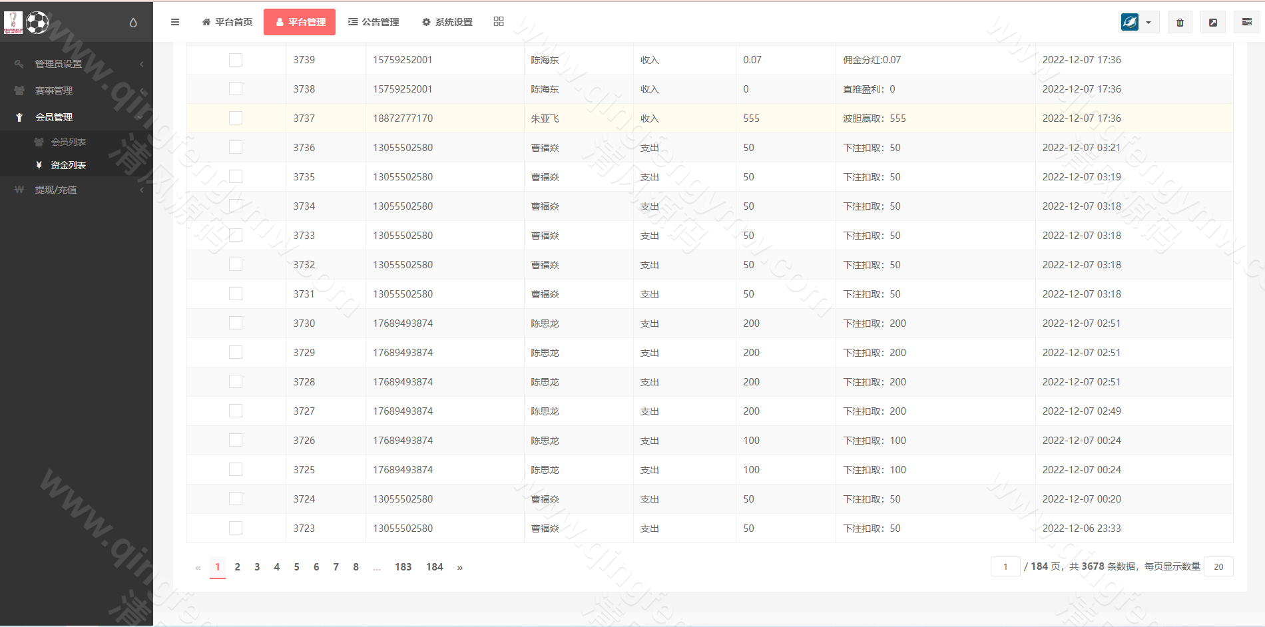The width and height of the screenshot is (1265, 627).
Task: Click the per-page count field showing 20
Action: coord(1218,566)
